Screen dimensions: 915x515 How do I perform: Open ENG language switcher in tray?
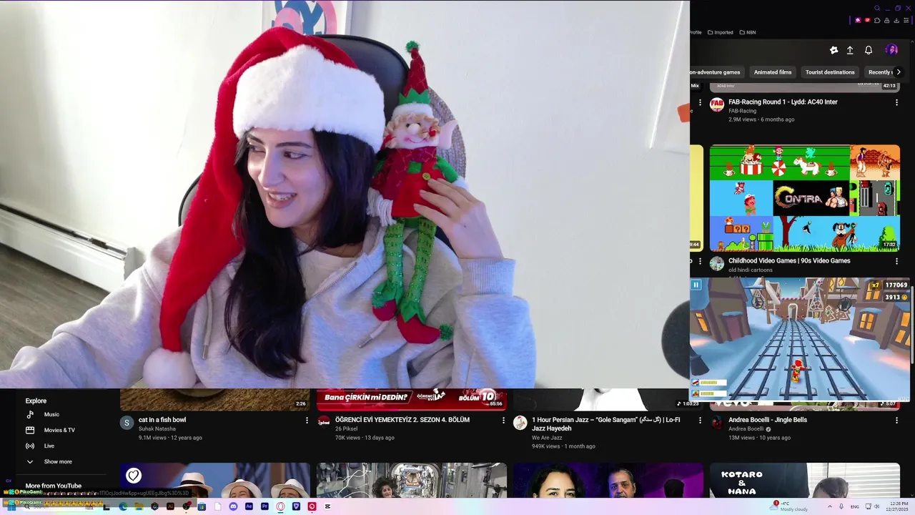pos(855,506)
